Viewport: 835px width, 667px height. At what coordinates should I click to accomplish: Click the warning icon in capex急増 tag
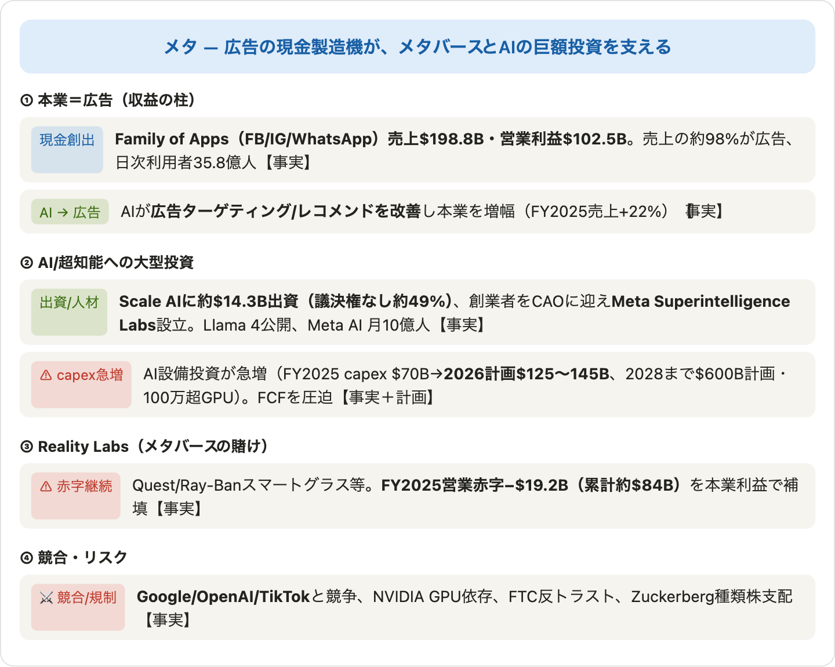click(46, 376)
